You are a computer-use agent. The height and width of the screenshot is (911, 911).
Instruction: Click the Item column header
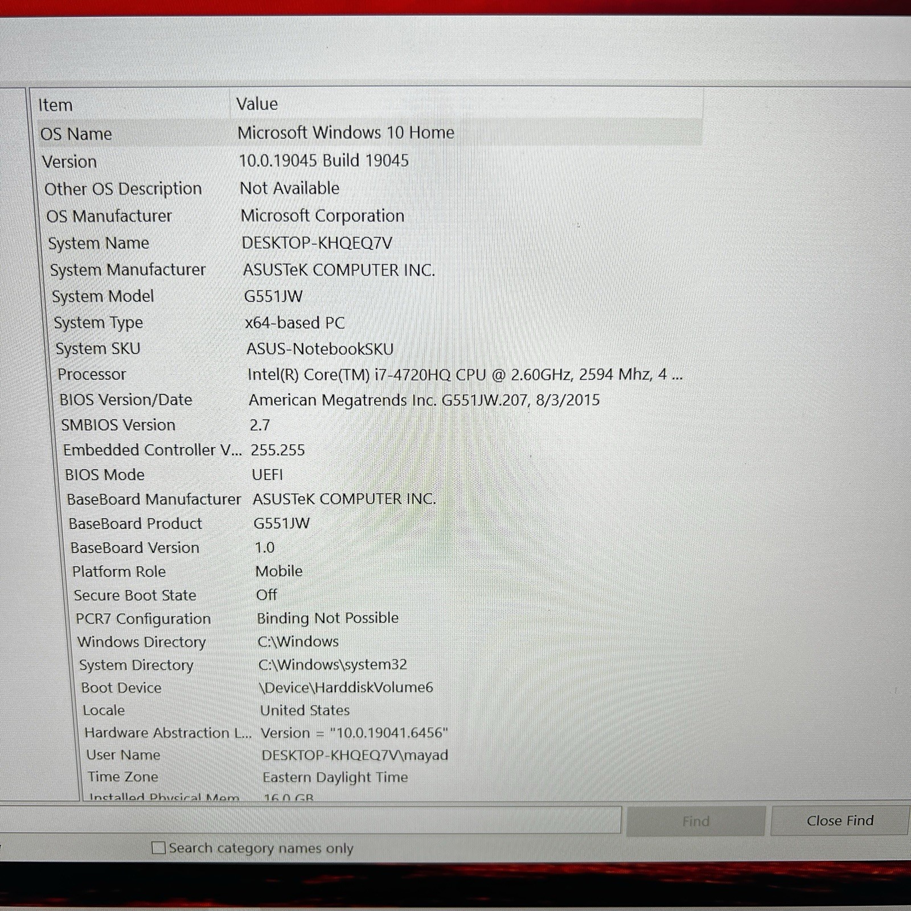pyautogui.click(x=55, y=105)
